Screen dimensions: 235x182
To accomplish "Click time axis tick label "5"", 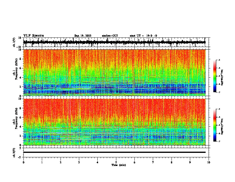I will [116, 162].
